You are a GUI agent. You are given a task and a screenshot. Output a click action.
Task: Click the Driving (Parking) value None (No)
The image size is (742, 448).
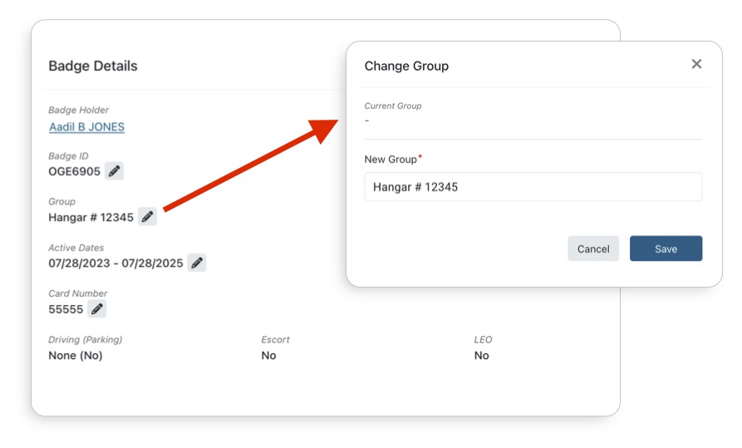click(x=76, y=356)
